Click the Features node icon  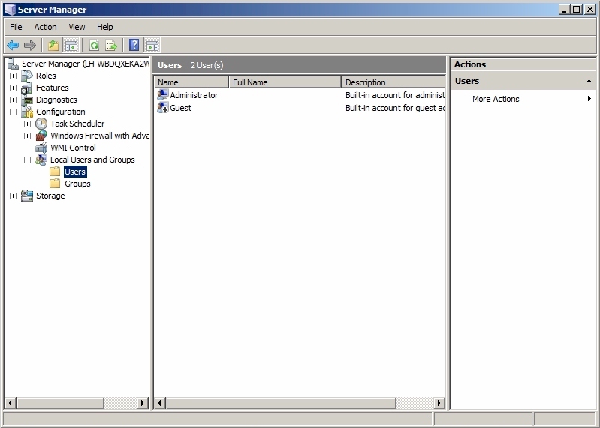27,88
